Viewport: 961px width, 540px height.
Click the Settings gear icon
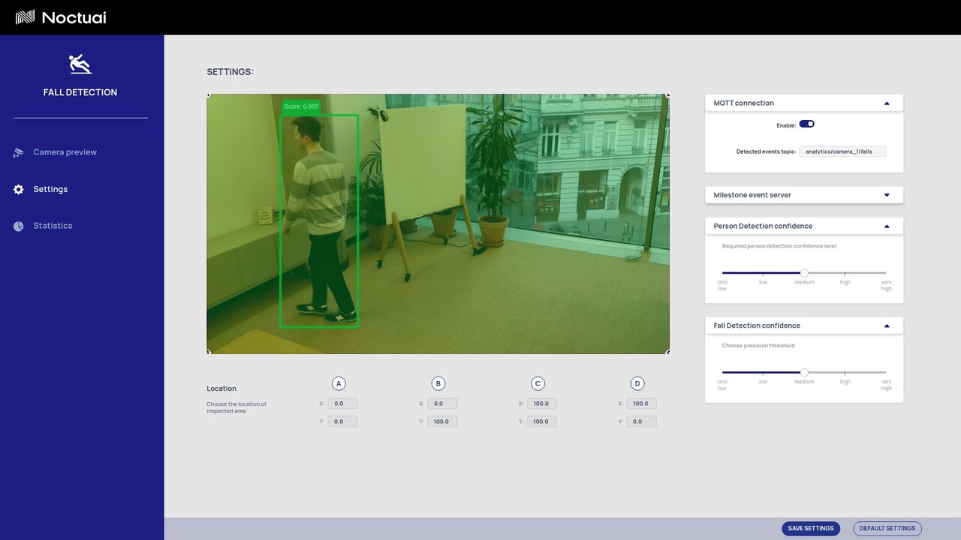(19, 189)
